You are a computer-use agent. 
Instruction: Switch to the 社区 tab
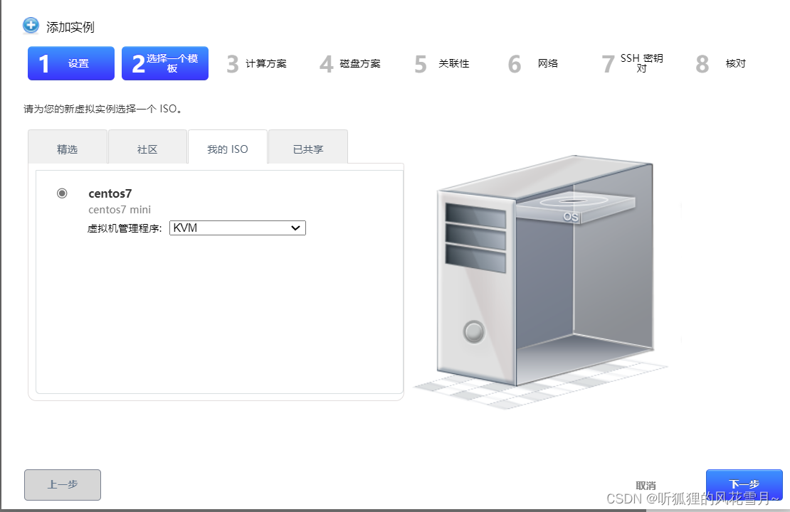pyautogui.click(x=147, y=147)
